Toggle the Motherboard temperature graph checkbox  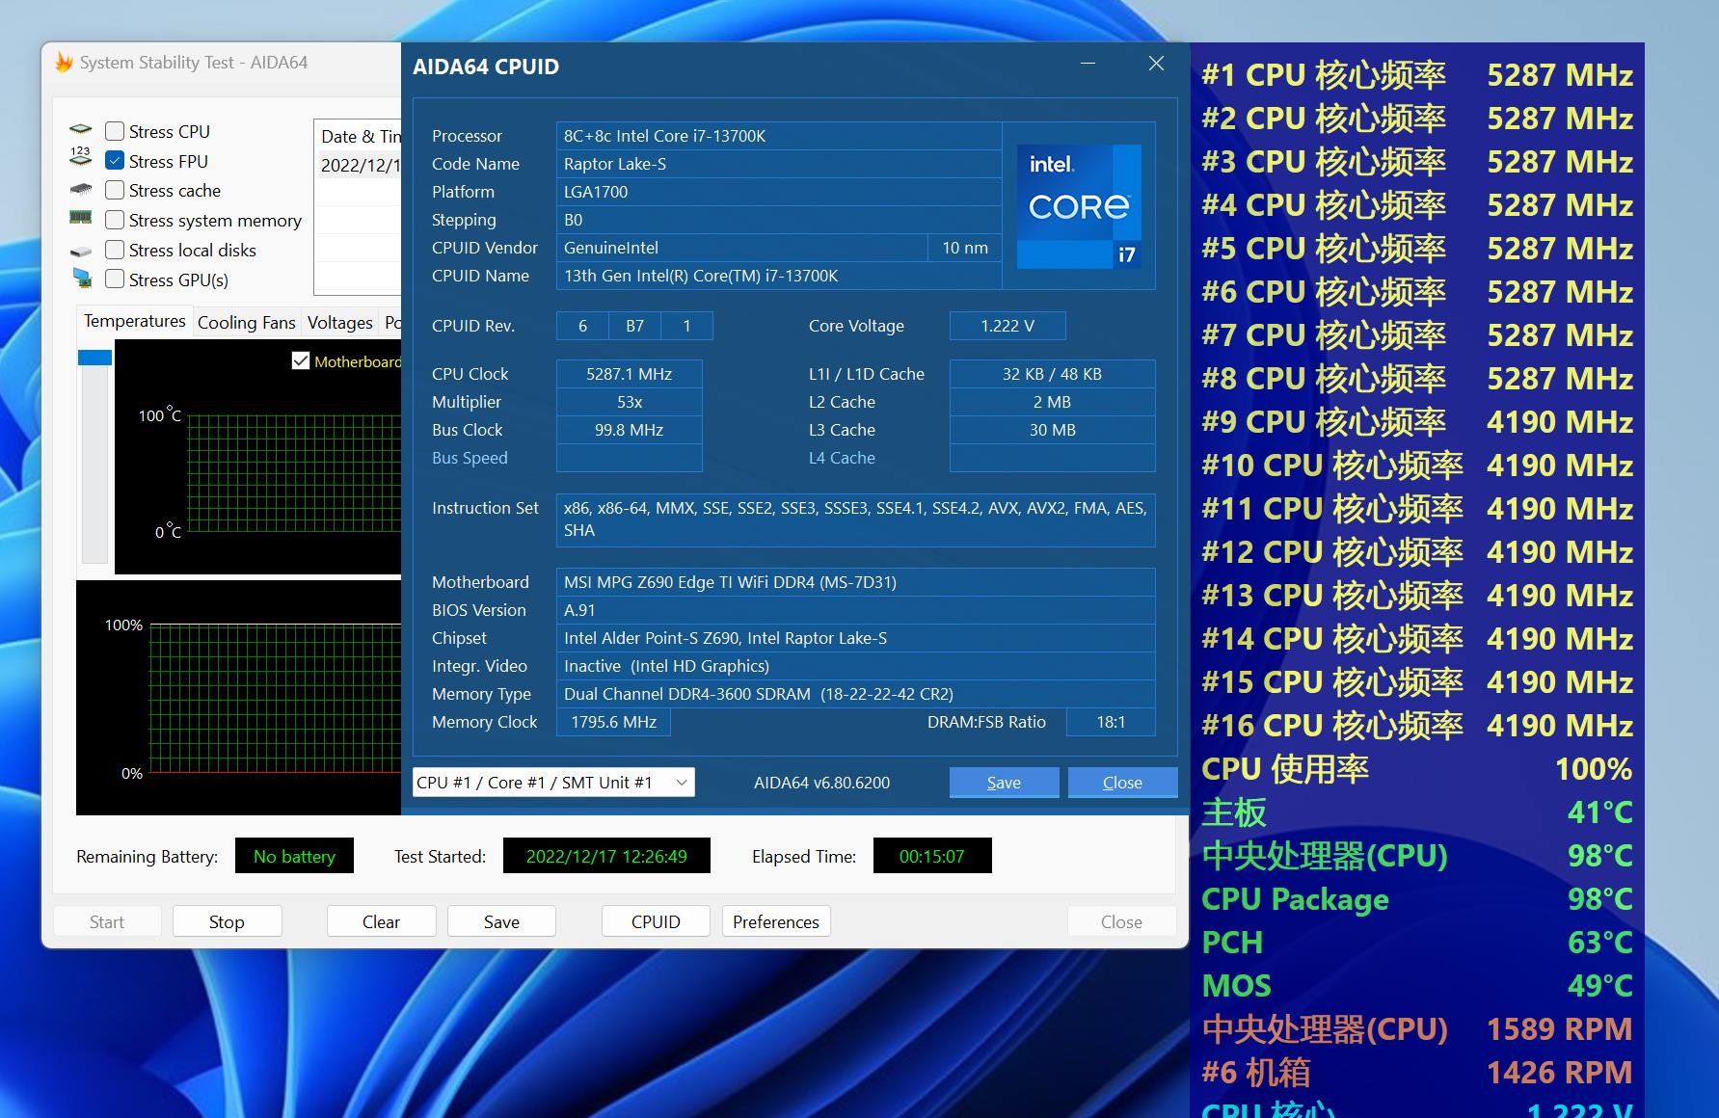click(301, 361)
